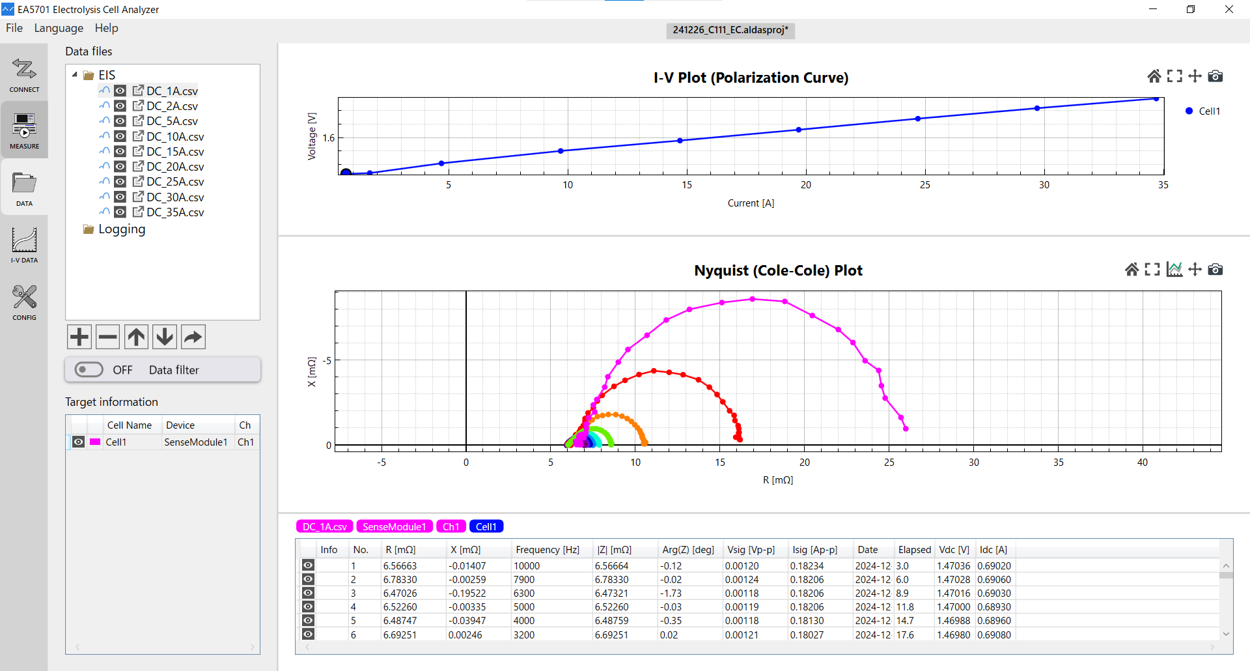Open the CONNECT panel in sidebar
This screenshot has height=671, width=1250.
coord(24,74)
